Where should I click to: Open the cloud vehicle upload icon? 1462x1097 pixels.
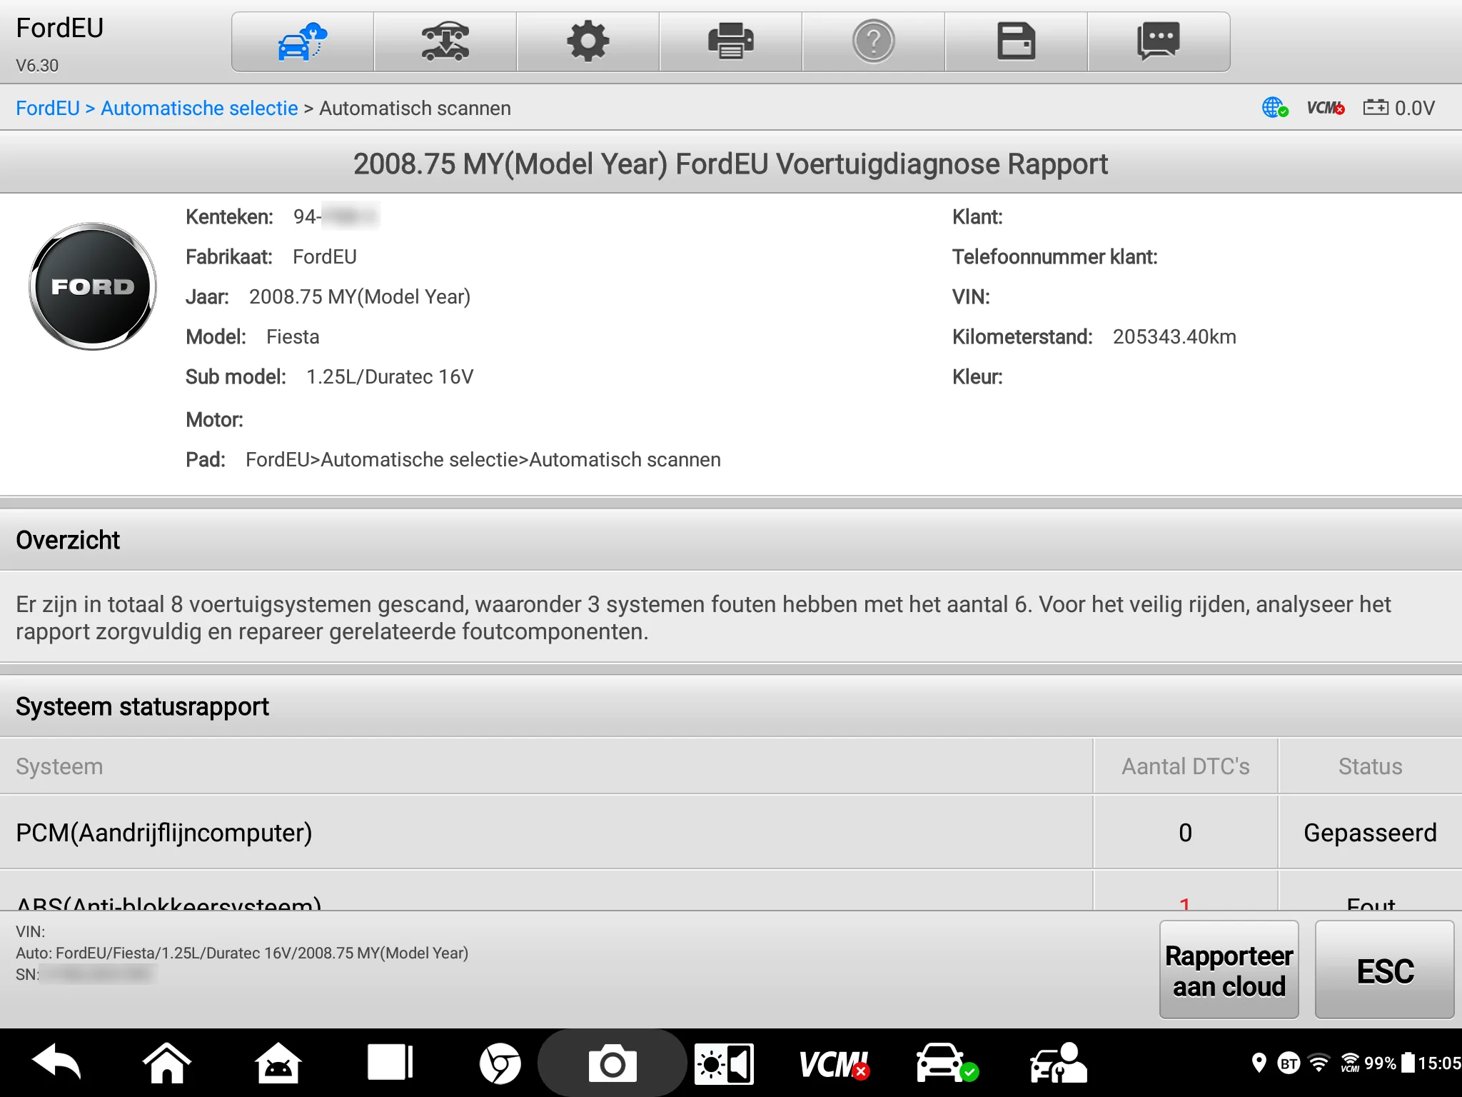tap(303, 41)
